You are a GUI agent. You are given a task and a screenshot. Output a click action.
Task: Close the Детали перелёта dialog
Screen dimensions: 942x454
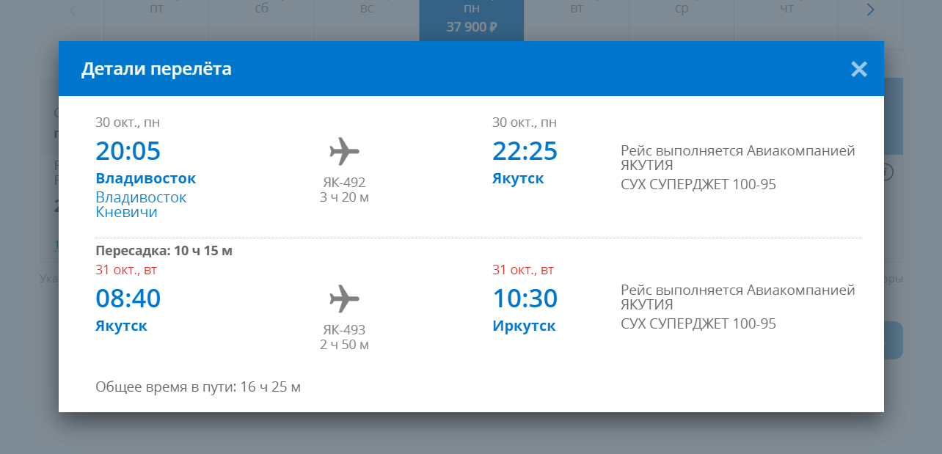858,69
